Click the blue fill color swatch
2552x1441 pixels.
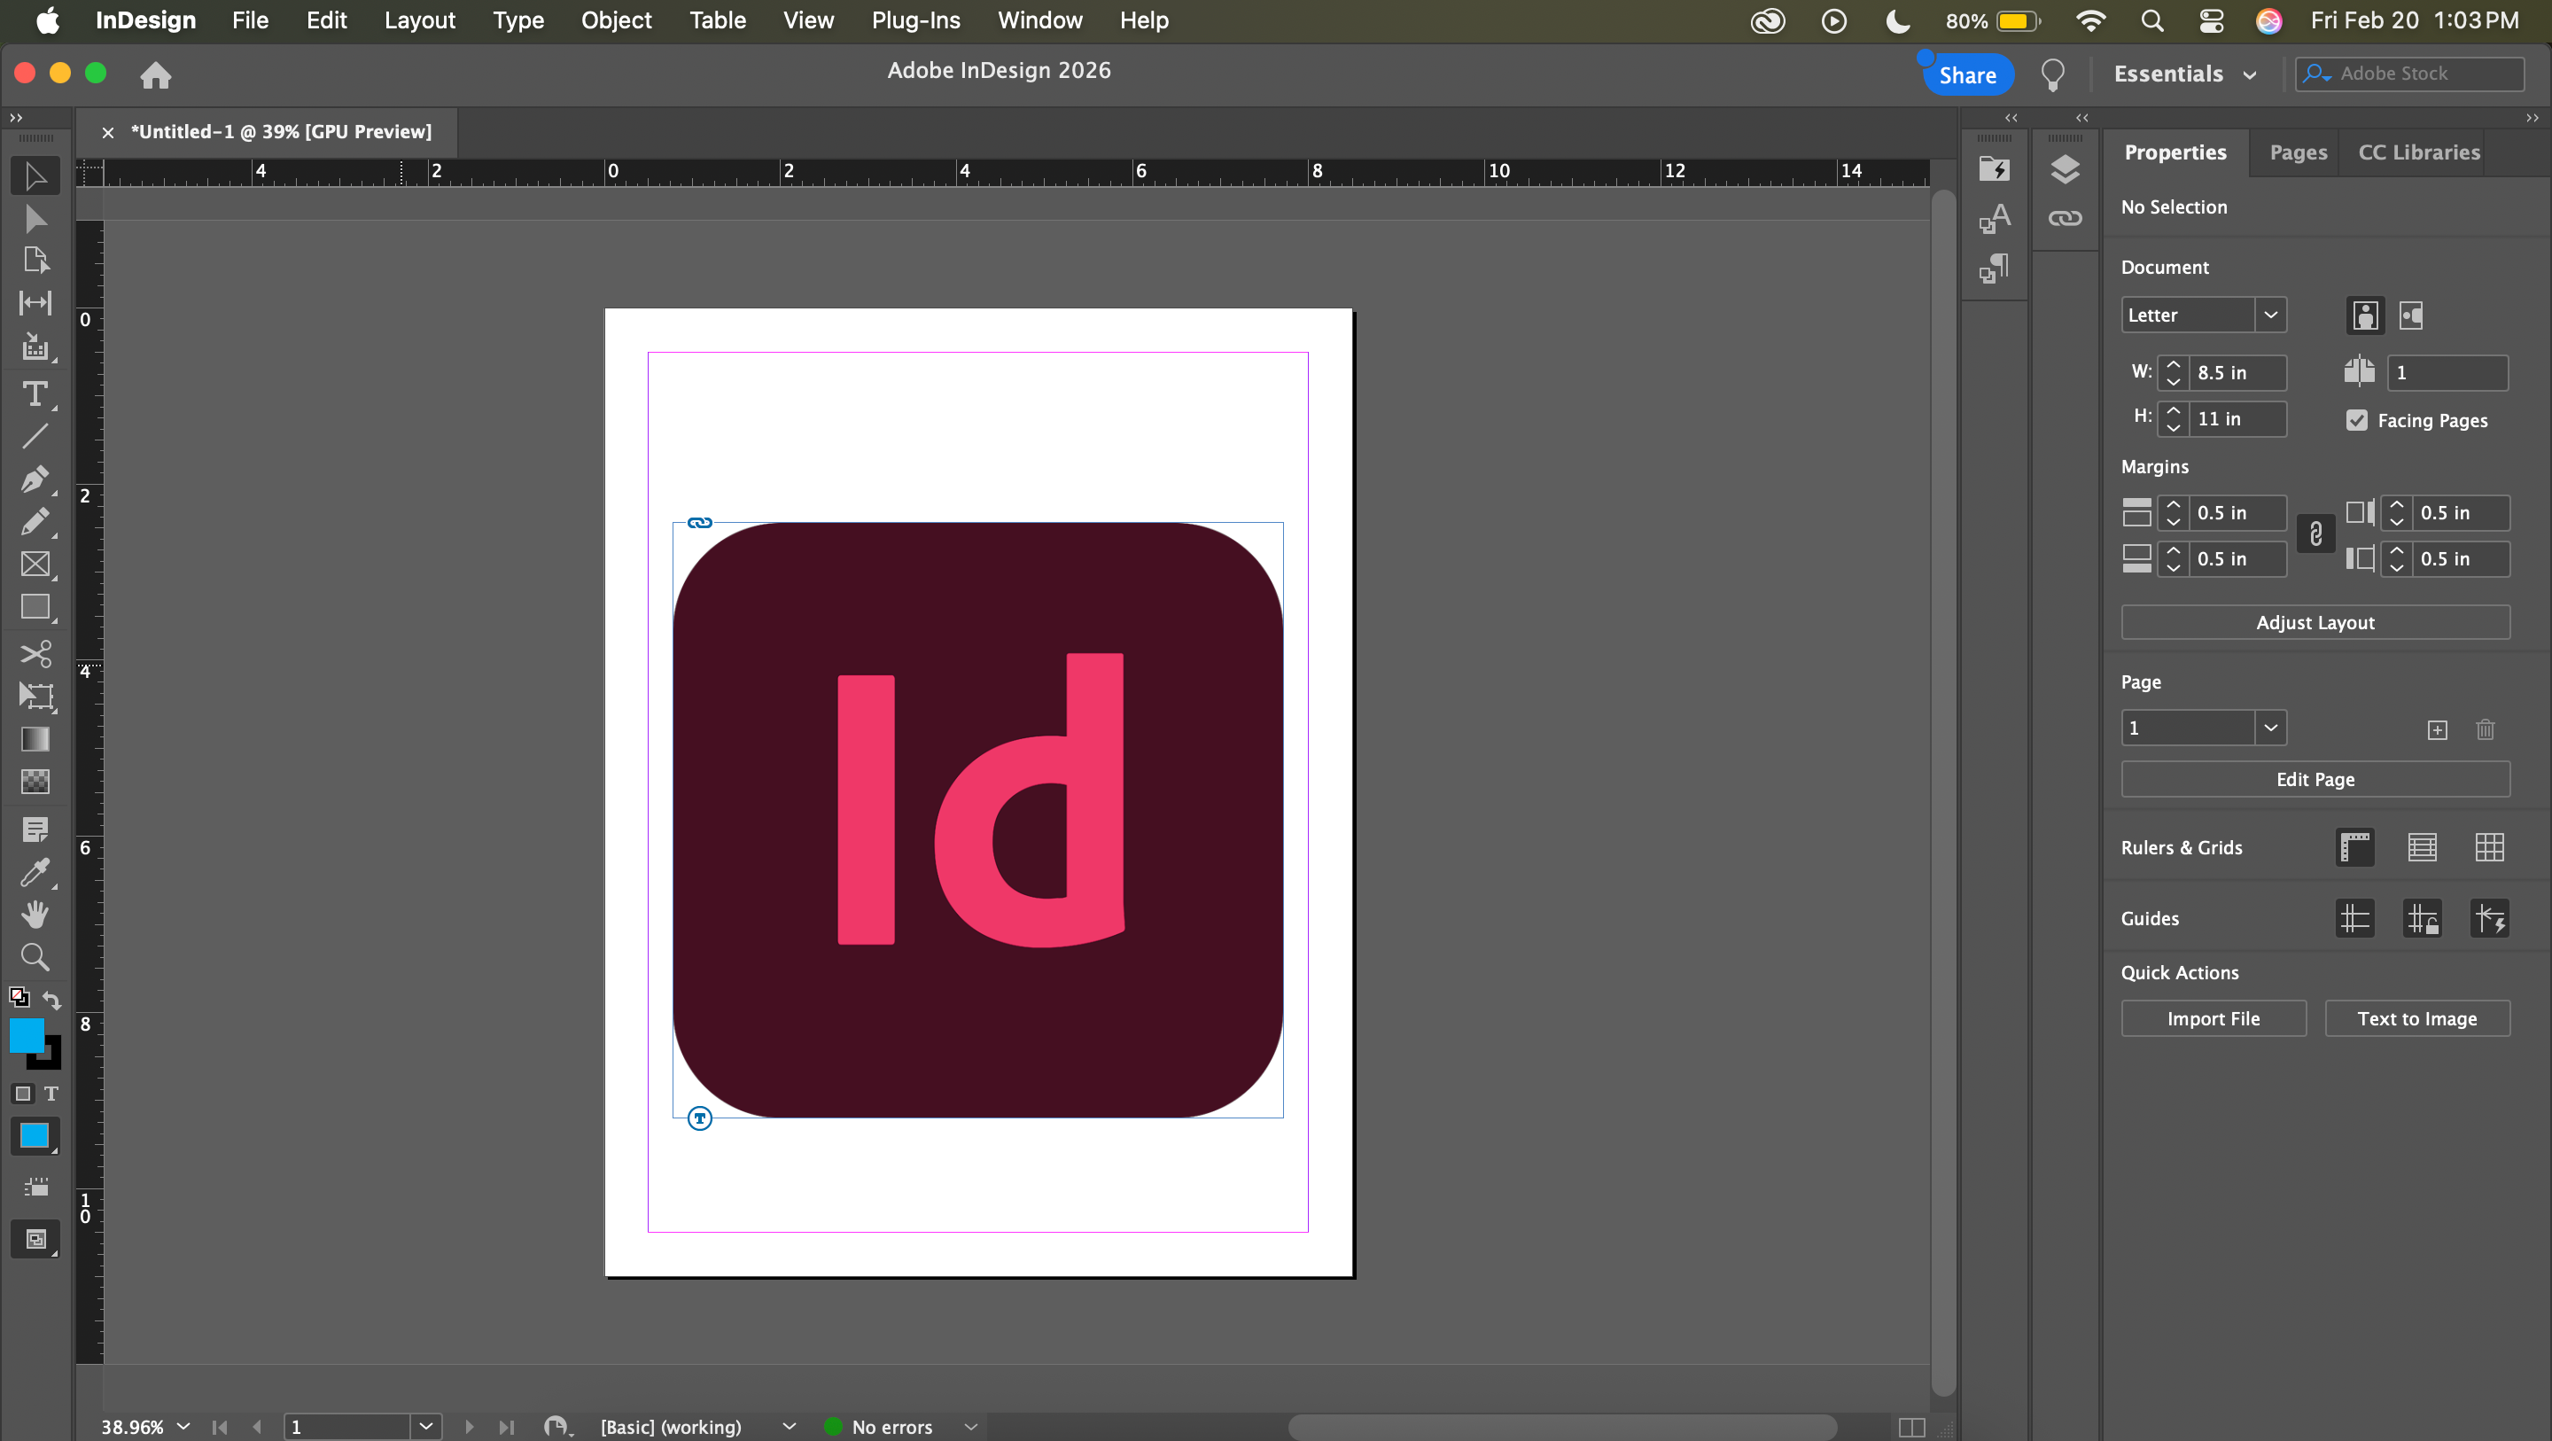click(x=26, y=1036)
